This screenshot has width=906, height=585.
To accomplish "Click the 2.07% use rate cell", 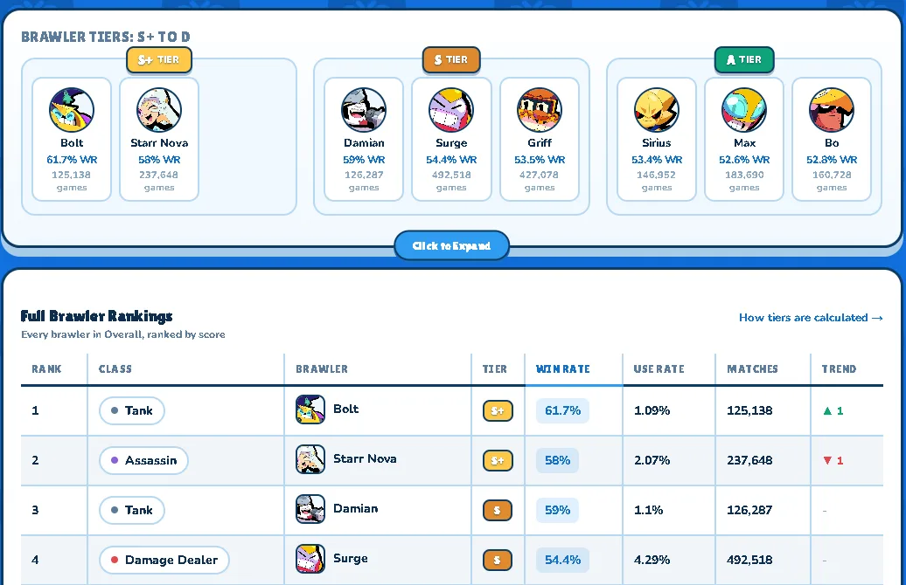I will pyautogui.click(x=652, y=460).
